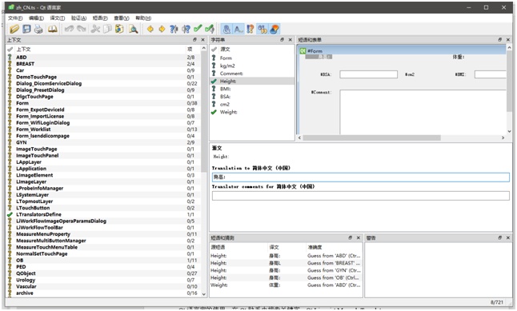Close the 短语和猜测 panel

(359, 237)
